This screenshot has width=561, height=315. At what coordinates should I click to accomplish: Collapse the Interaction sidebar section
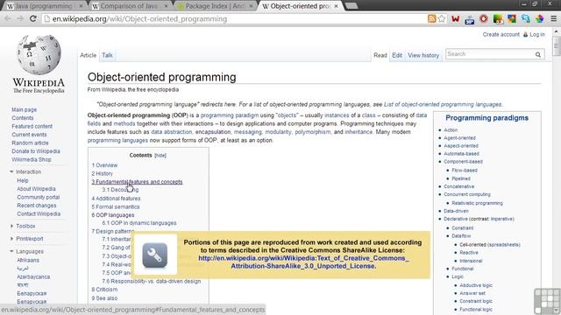11,171
